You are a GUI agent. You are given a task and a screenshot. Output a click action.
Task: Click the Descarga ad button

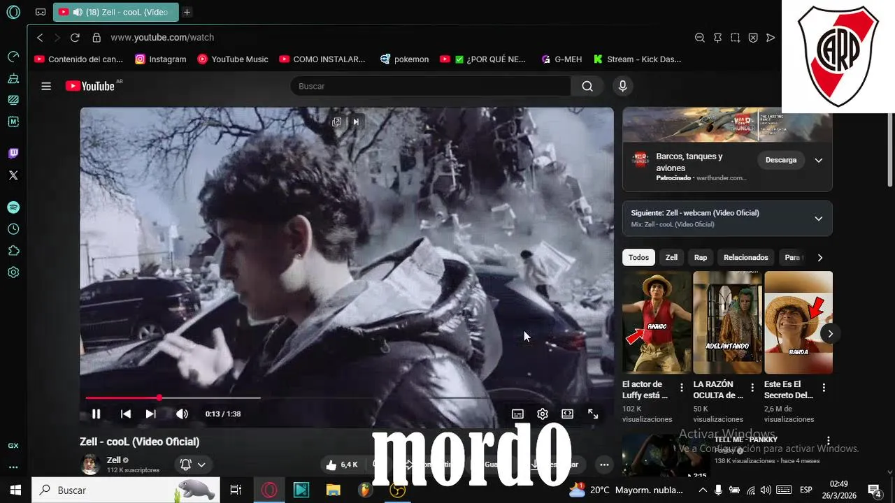click(780, 160)
